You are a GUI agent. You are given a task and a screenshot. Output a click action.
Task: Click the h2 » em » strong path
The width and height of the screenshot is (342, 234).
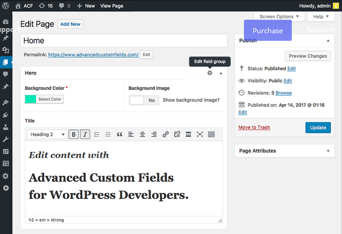[46, 220]
